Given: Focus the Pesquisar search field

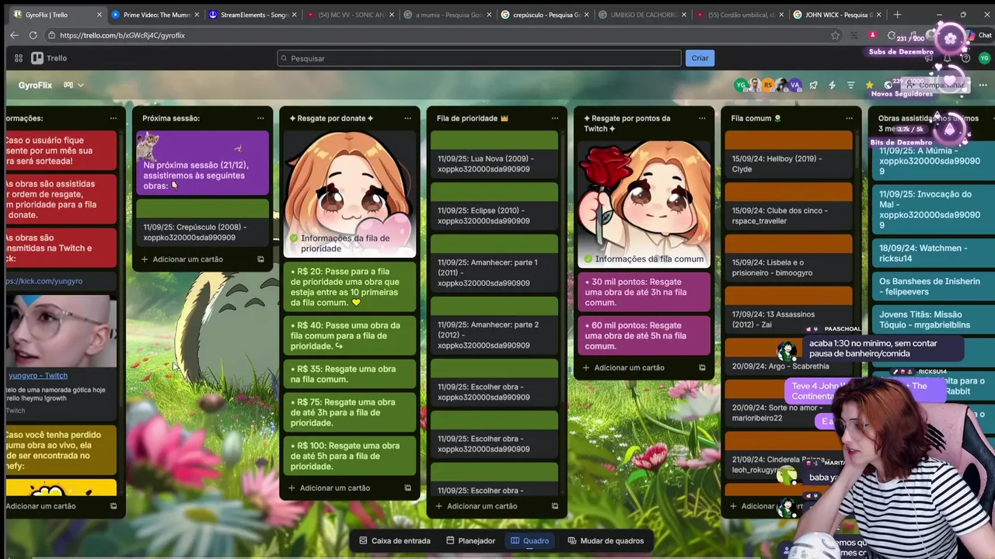Looking at the screenshot, I should 479,58.
